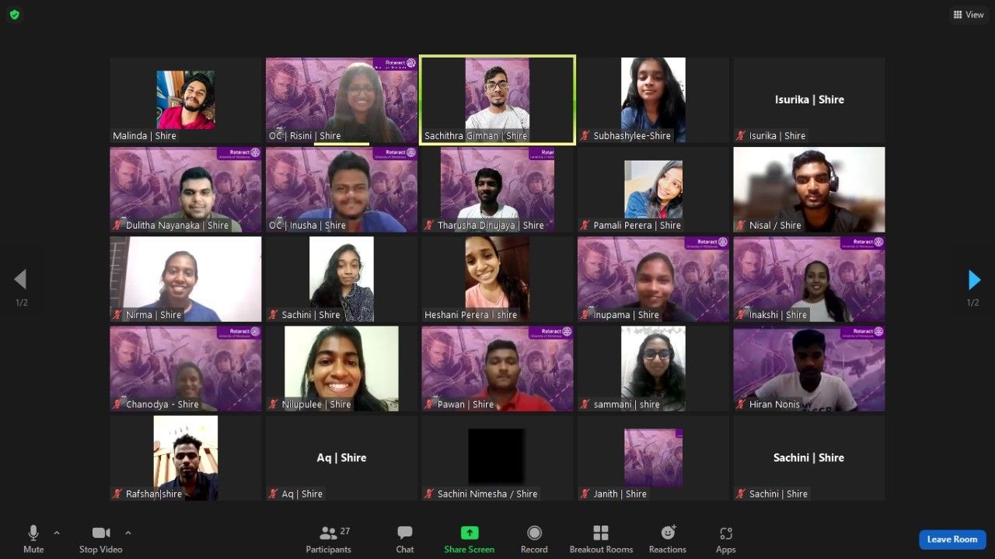Open the Apps panel
The width and height of the screenshot is (995, 559).
(x=725, y=539)
